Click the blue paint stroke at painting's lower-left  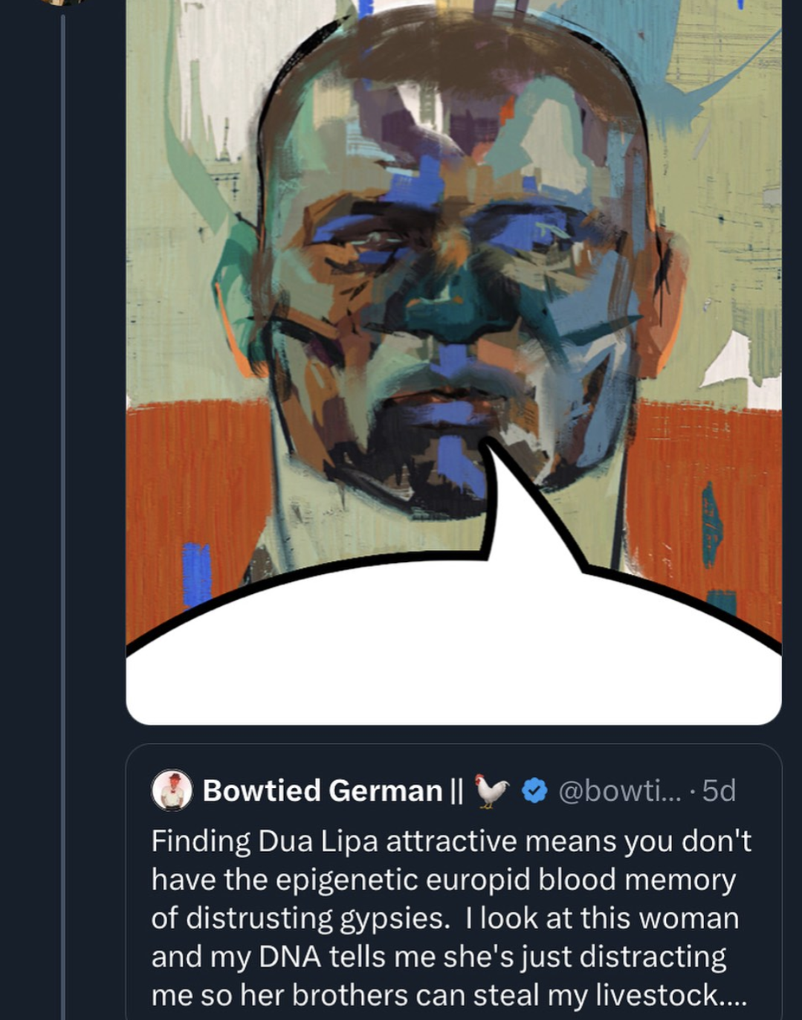tap(196, 574)
